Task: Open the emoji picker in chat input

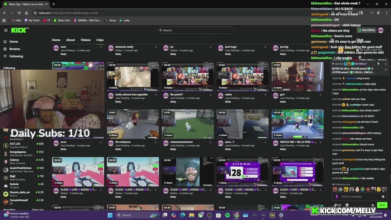Action: click(x=383, y=196)
